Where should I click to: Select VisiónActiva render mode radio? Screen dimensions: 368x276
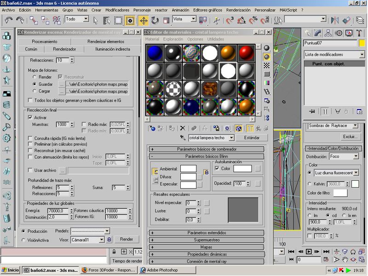[x=23, y=240]
